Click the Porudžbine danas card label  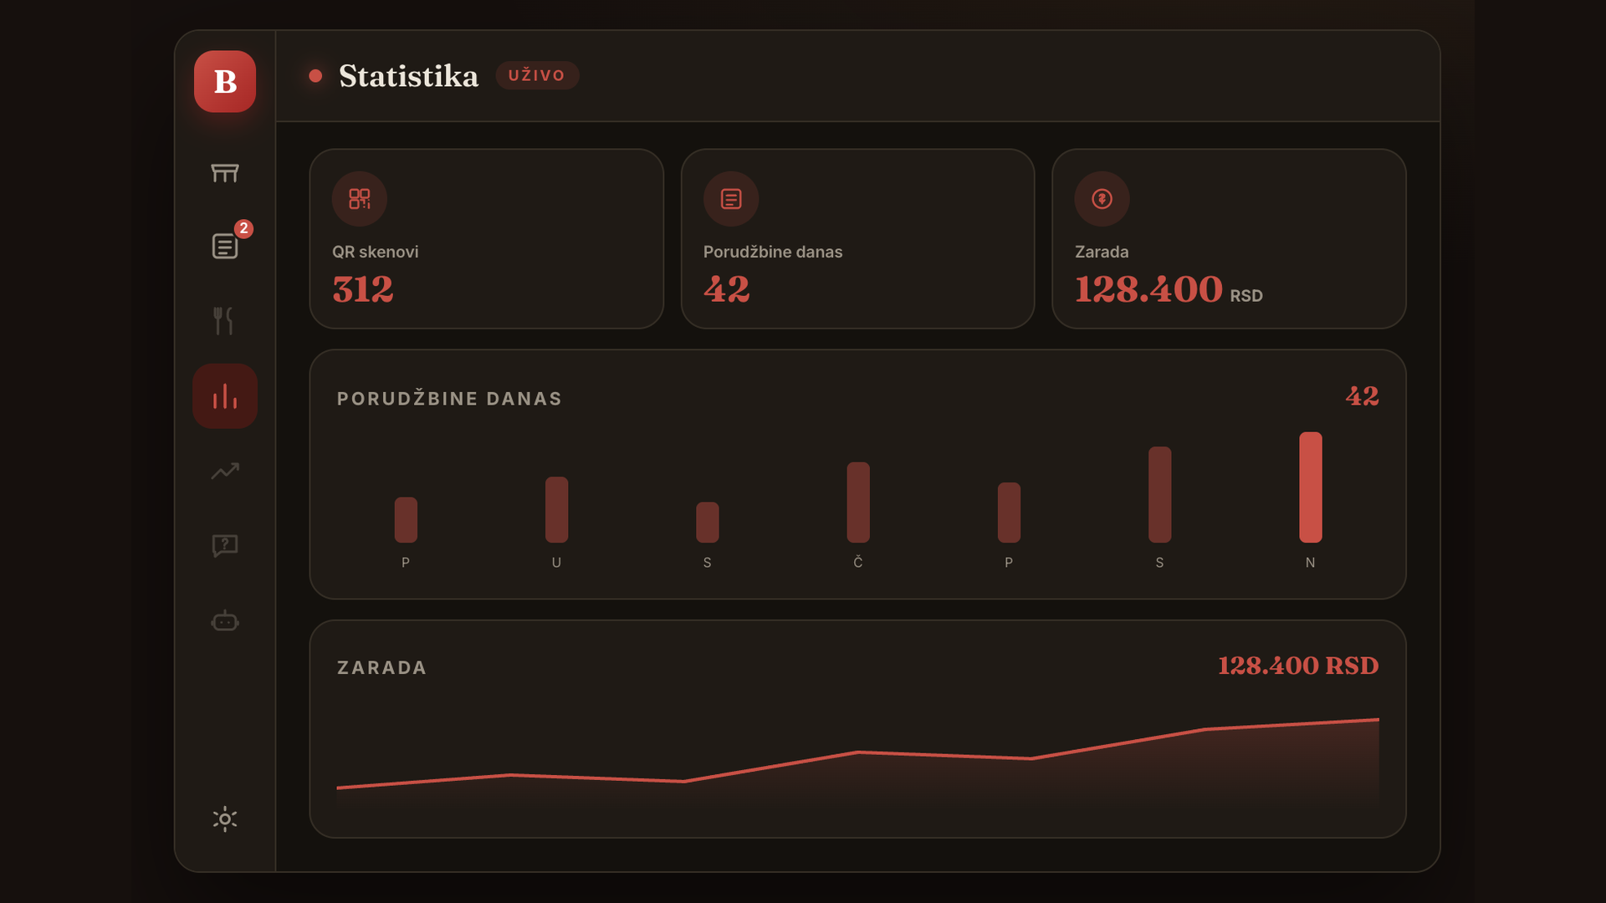[x=773, y=252]
